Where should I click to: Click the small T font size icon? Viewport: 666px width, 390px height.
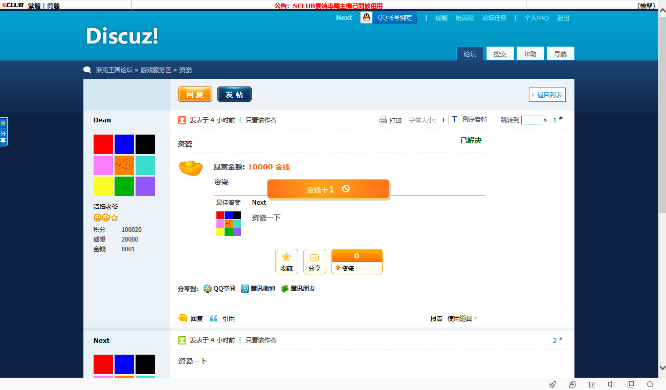(443, 120)
